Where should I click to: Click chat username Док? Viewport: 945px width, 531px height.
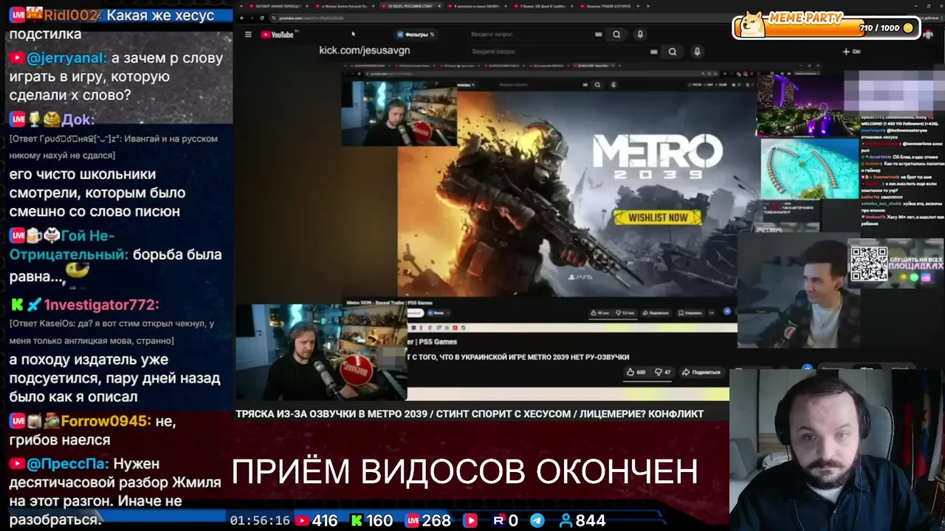[x=78, y=119]
